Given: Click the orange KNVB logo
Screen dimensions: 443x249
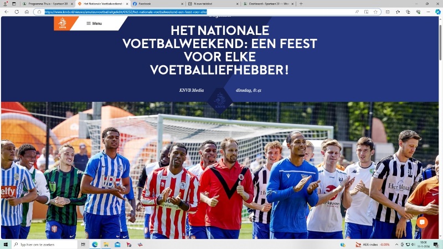Looking at the screenshot, I should tap(63, 23).
